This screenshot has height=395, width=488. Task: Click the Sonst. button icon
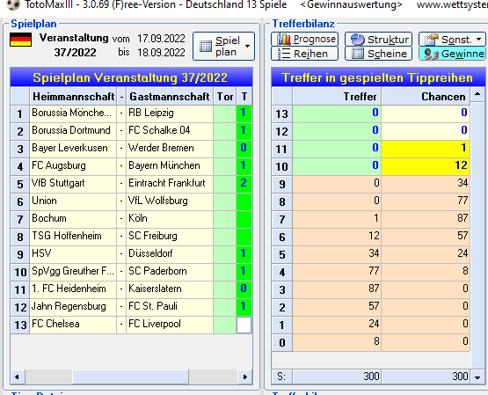point(432,40)
